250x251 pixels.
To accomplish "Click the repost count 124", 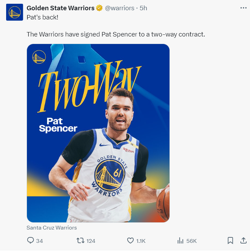I will click(x=91, y=241).
